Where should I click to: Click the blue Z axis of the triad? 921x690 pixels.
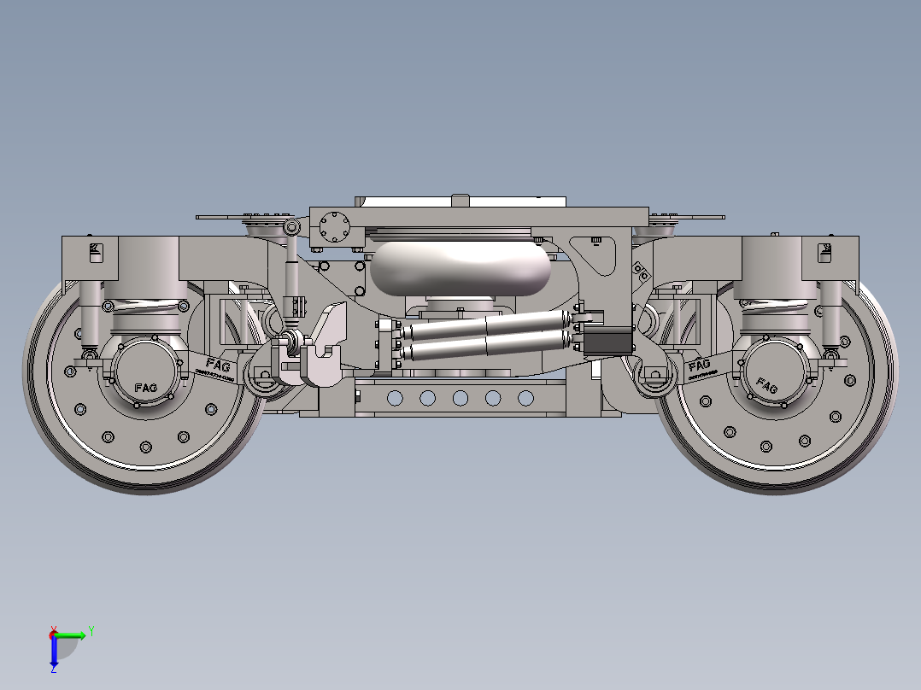54,652
